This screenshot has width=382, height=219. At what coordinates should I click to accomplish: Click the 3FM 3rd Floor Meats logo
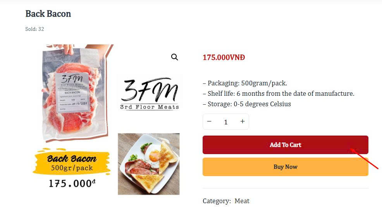tap(150, 94)
